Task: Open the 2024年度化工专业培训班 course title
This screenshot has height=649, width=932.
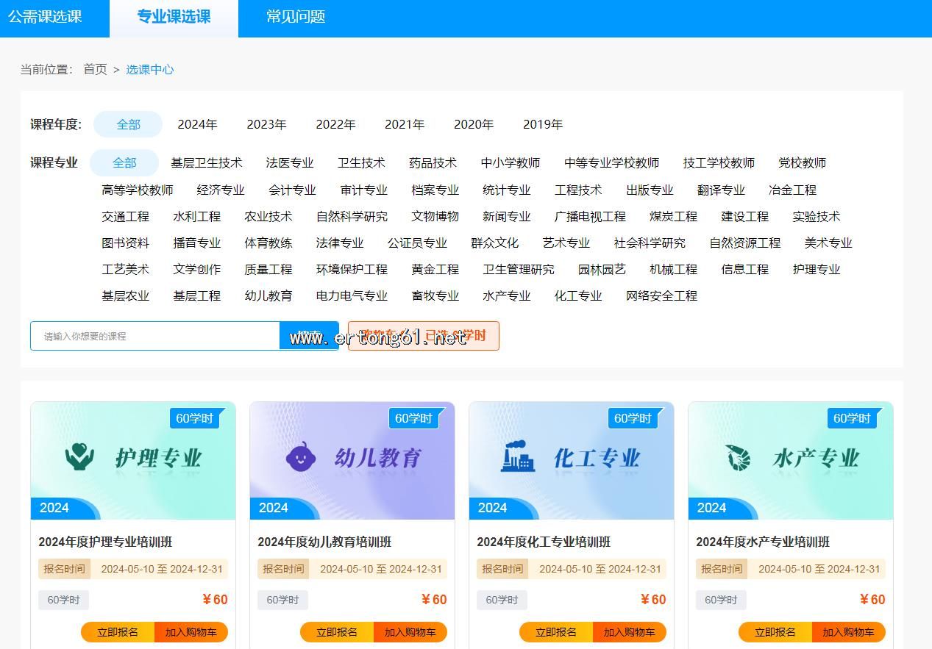Action: [x=544, y=542]
